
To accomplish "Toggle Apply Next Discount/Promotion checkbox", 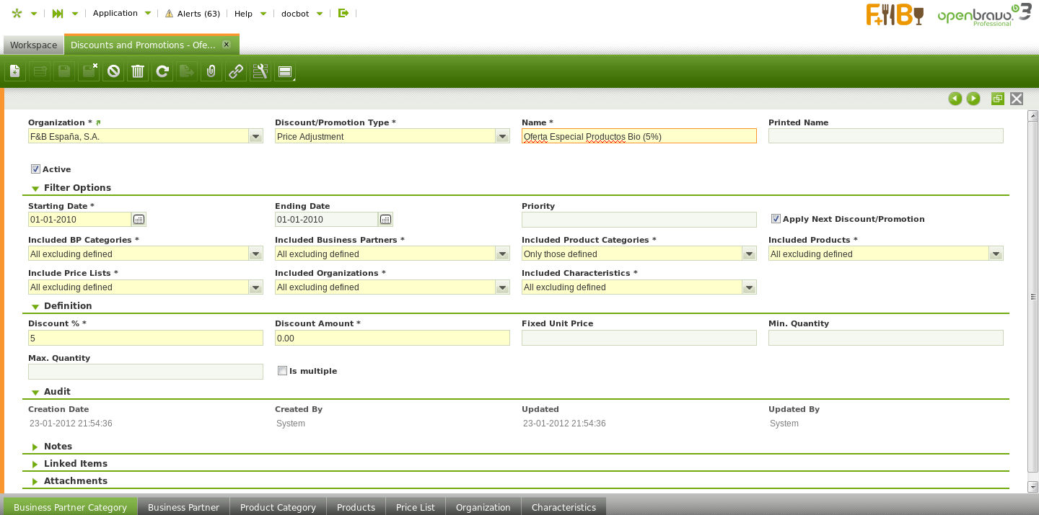I will pos(776,219).
